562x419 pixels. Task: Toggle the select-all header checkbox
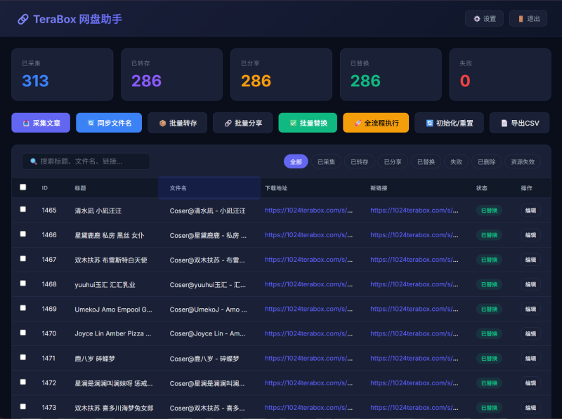point(23,187)
